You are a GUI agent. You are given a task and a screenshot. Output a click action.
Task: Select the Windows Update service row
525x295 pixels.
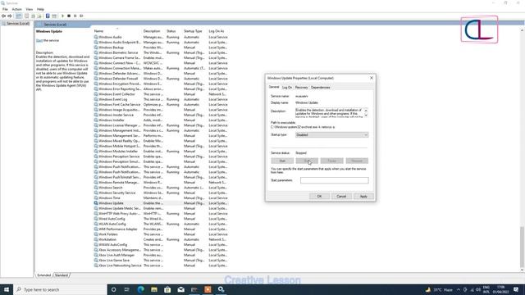point(161,203)
